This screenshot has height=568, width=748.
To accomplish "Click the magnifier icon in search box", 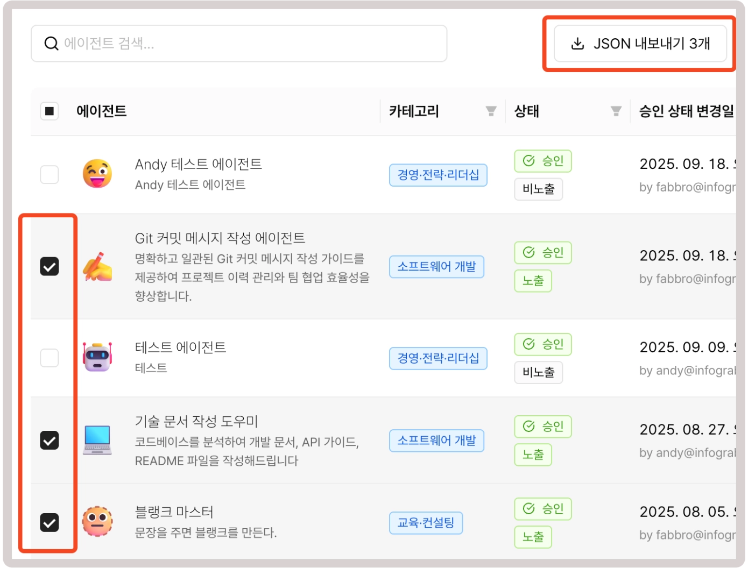I will (51, 44).
